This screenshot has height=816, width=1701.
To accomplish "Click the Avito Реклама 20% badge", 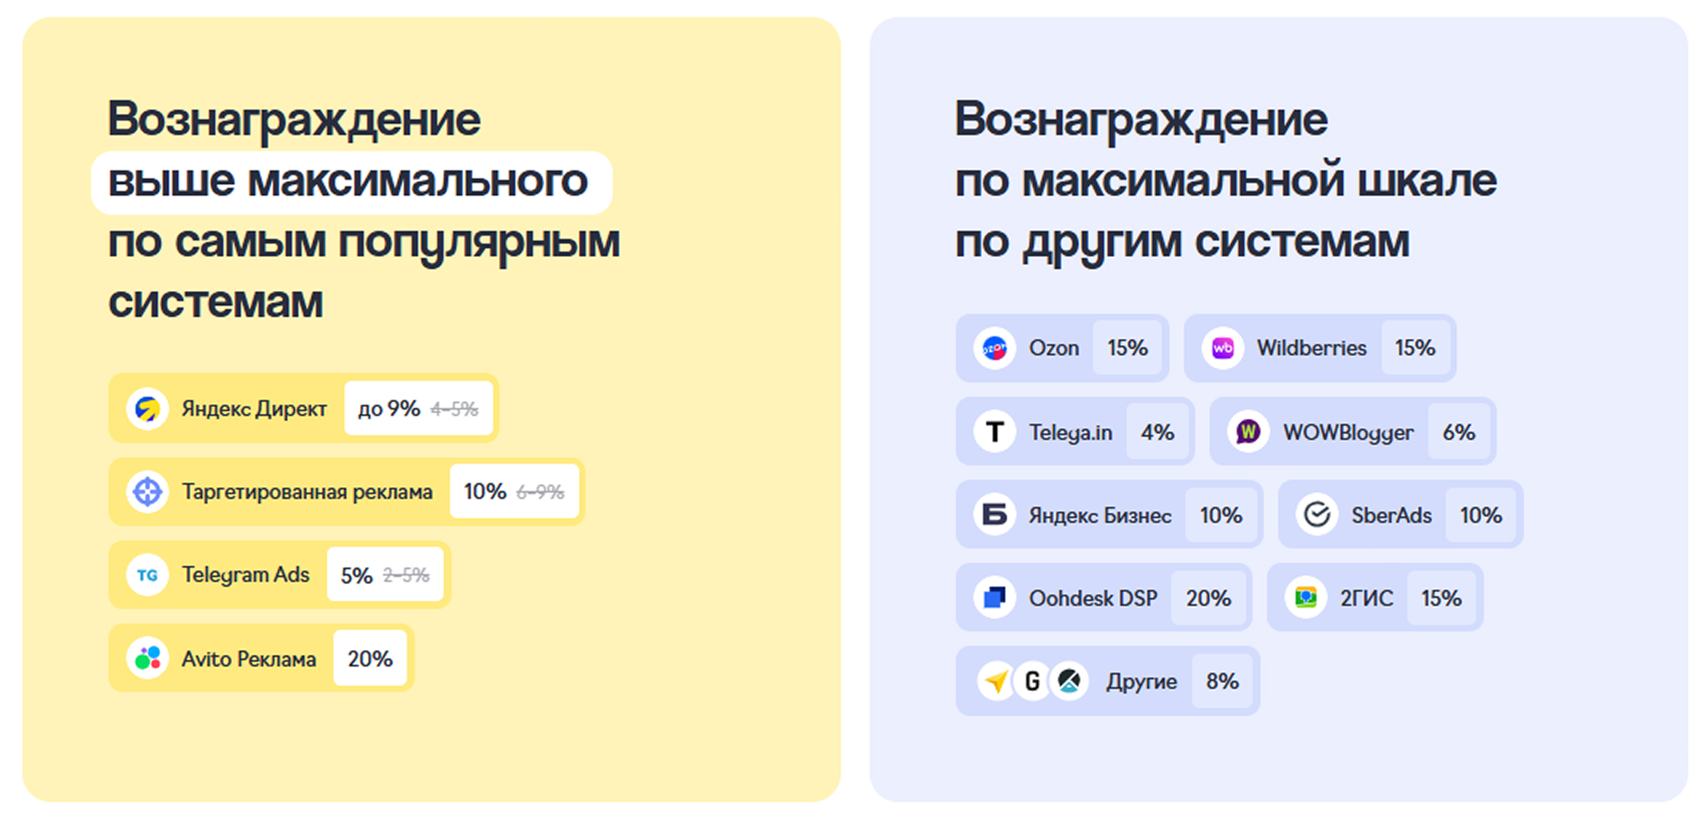I will (x=371, y=658).
